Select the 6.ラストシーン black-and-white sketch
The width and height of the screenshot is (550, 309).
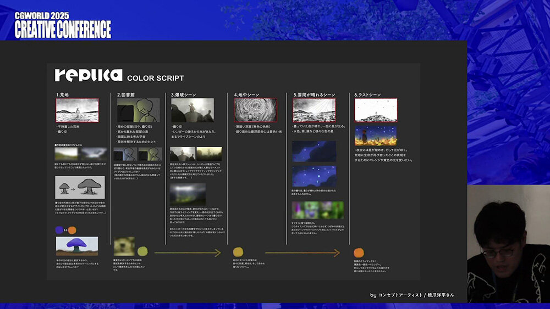coord(376,110)
